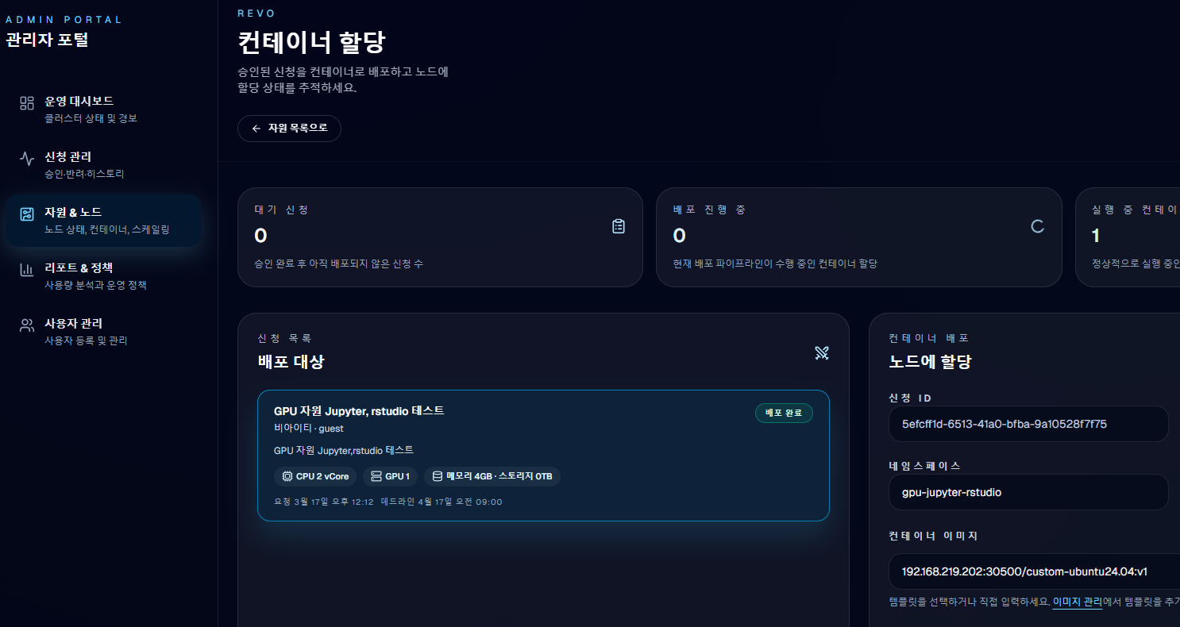Click the back arrow inside the 자원 목록으로 button
Viewport: 1180px width, 627px height.
255,128
